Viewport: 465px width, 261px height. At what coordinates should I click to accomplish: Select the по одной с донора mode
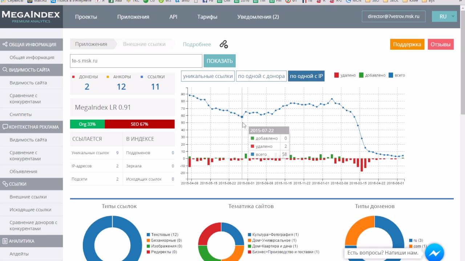coord(261,76)
